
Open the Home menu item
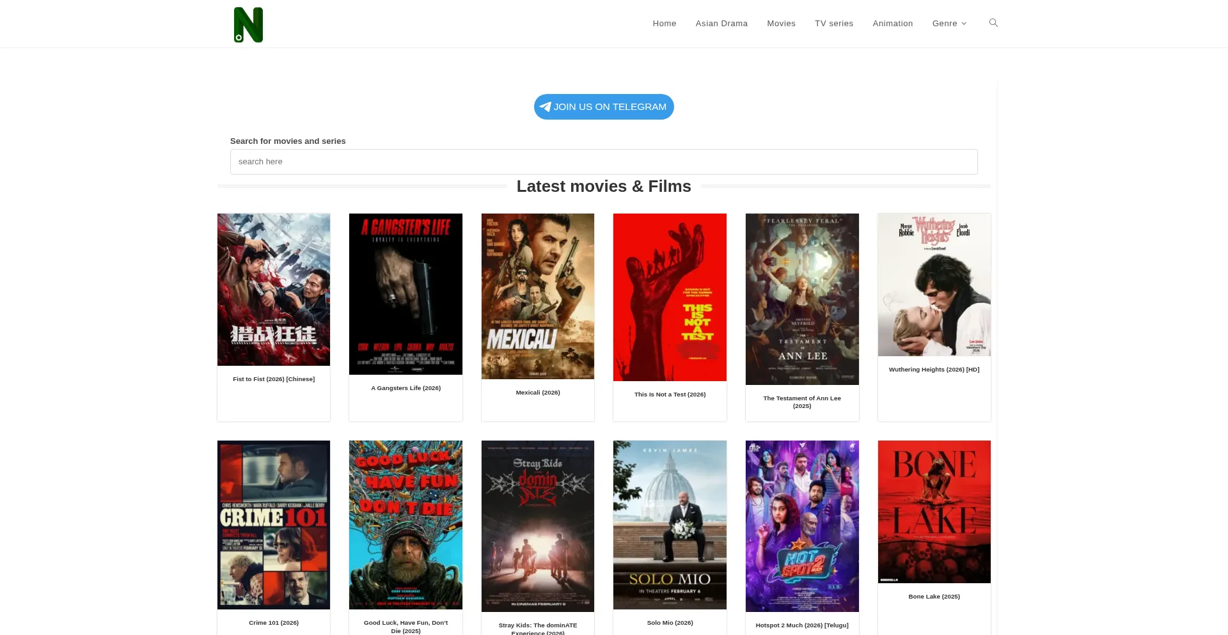(665, 24)
